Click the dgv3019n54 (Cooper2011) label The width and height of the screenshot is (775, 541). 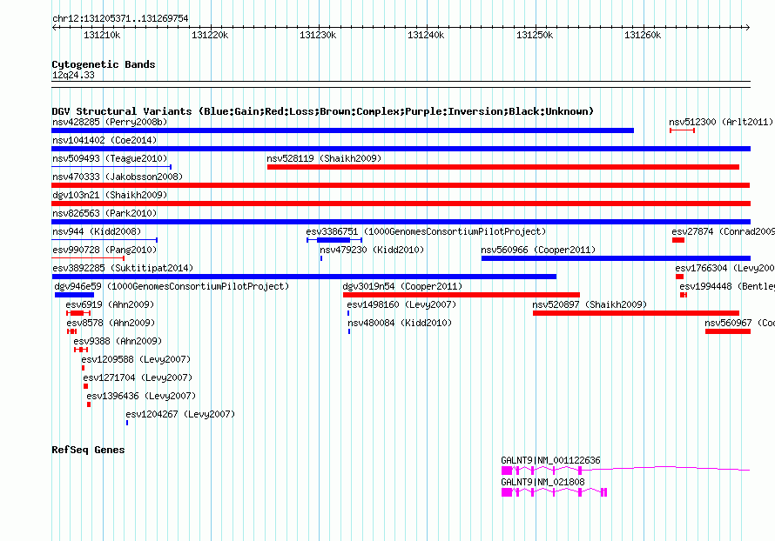pos(402,286)
